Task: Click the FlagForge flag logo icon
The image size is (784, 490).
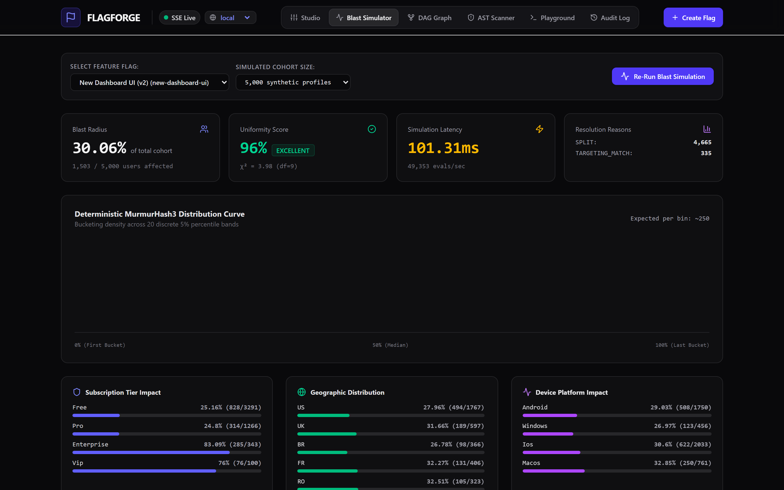Action: (71, 17)
